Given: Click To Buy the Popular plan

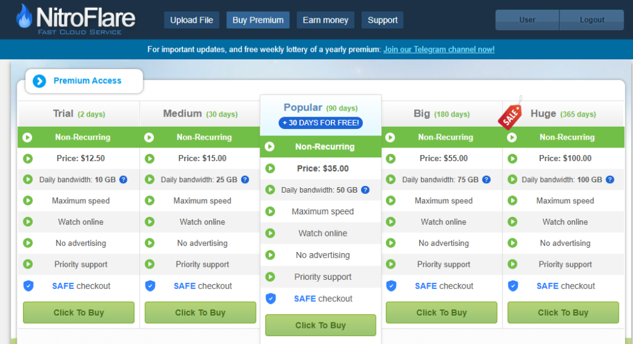Looking at the screenshot, I should pos(321,325).
